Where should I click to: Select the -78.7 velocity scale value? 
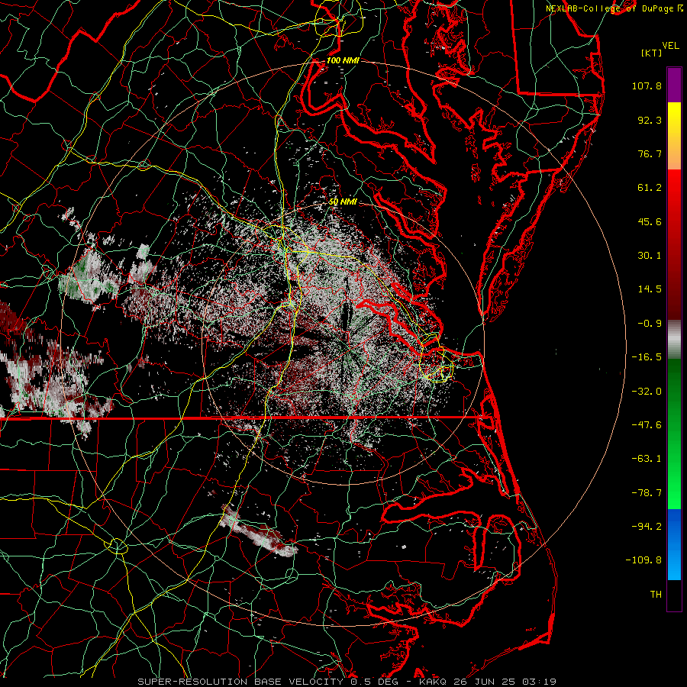[647, 493]
